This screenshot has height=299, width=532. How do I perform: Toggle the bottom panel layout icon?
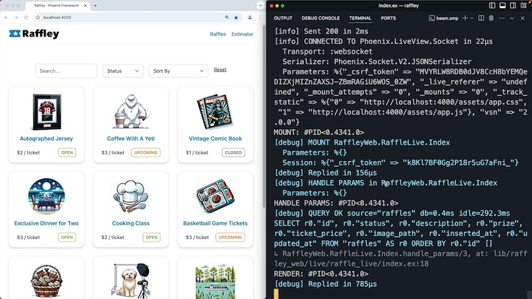[x=502, y=5]
